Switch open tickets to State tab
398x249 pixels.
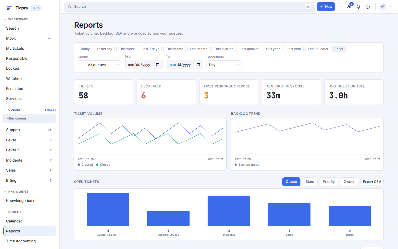[x=310, y=182]
